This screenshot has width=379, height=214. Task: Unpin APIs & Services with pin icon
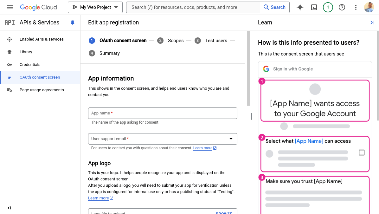[x=73, y=23]
